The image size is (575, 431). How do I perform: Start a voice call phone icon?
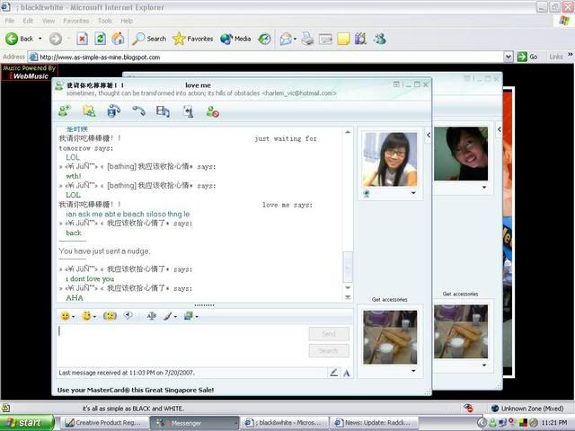click(x=138, y=110)
